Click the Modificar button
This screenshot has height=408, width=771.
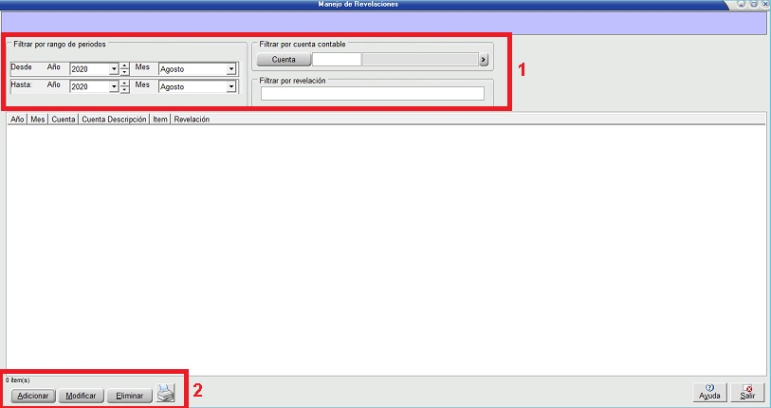(x=81, y=395)
